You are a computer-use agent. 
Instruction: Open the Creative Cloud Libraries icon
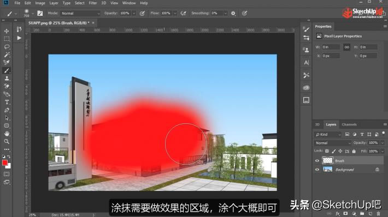pos(306,88)
